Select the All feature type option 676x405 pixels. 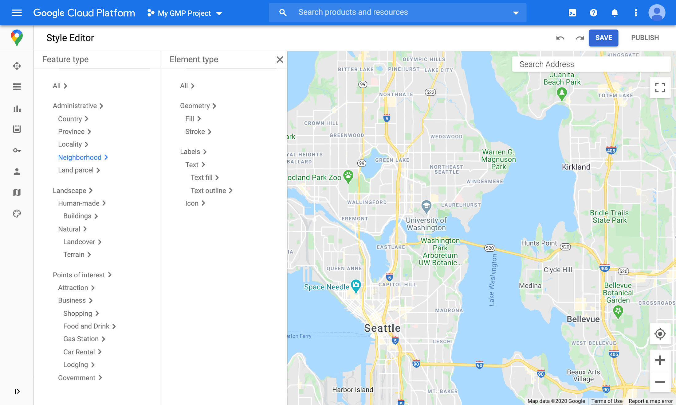pos(56,85)
